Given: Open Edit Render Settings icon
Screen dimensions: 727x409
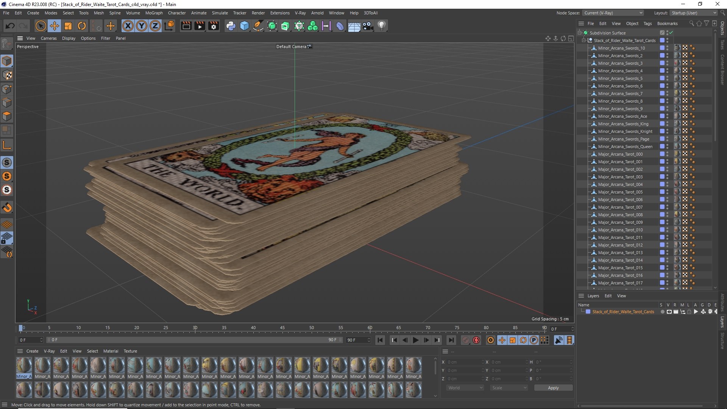Looking at the screenshot, I should 214,26.
